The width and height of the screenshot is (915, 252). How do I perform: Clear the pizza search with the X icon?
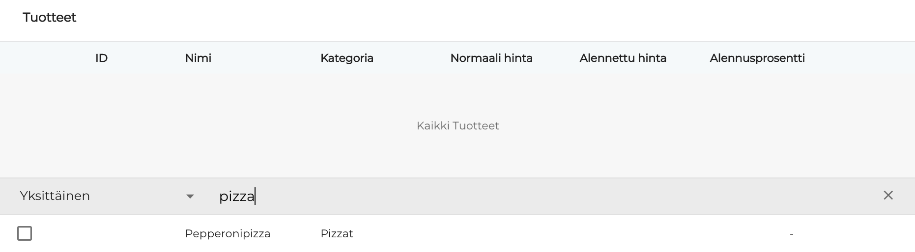coord(888,196)
